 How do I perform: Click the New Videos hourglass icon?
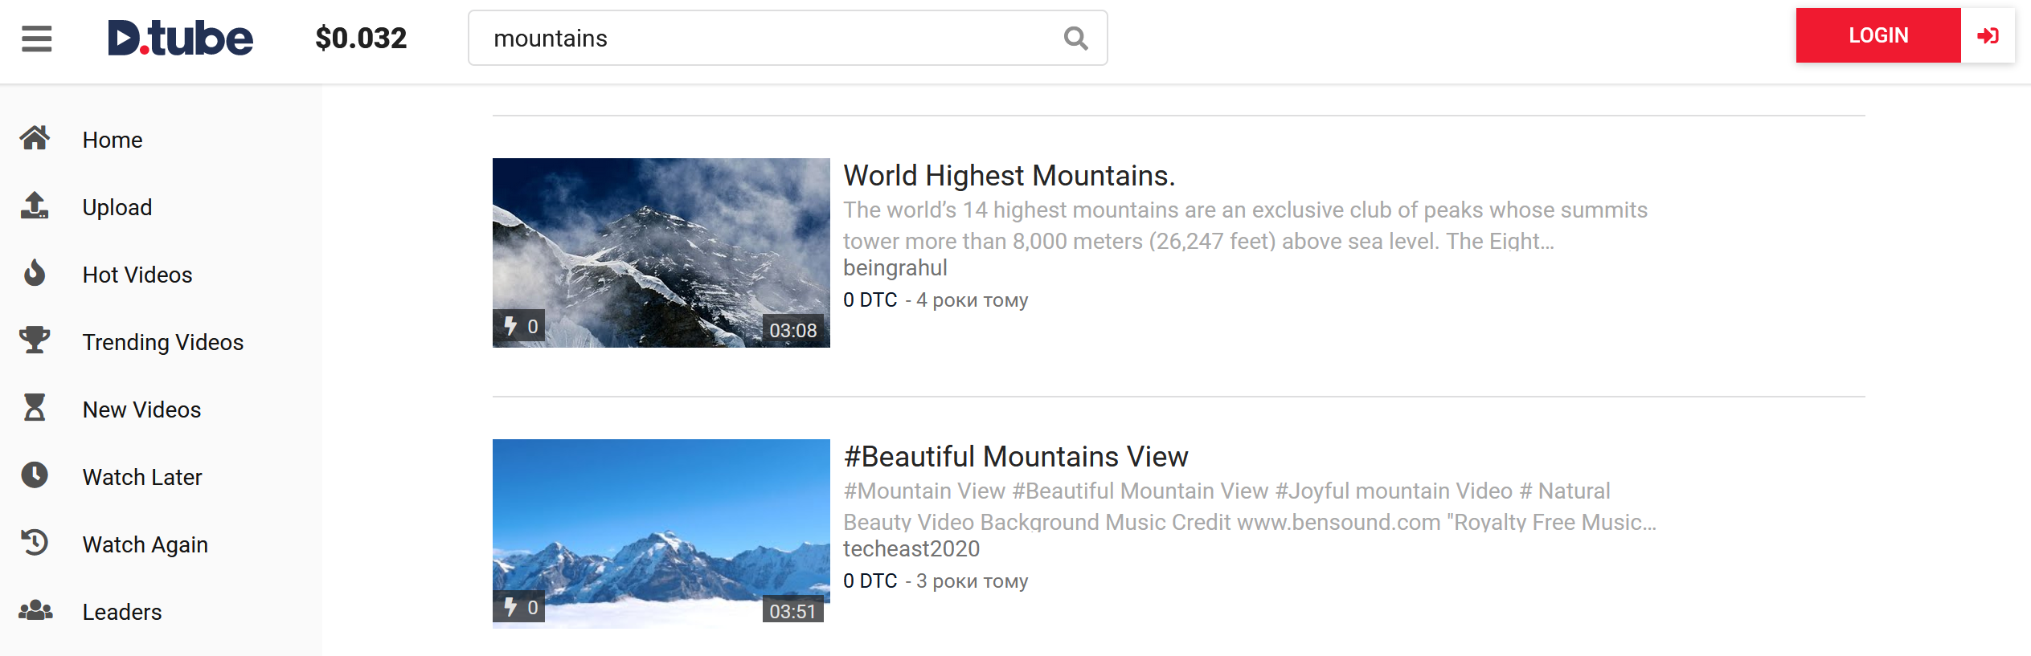coord(35,408)
